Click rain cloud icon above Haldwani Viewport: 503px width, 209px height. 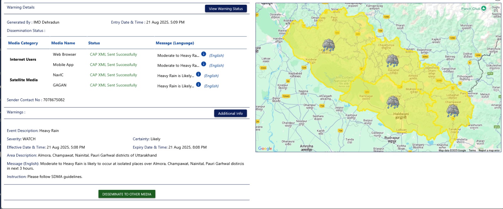coord(393,102)
